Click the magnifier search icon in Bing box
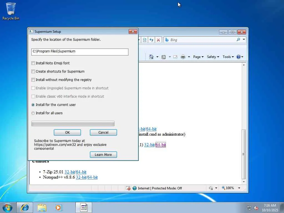The width and height of the screenshot is (284, 213). [x=238, y=39]
